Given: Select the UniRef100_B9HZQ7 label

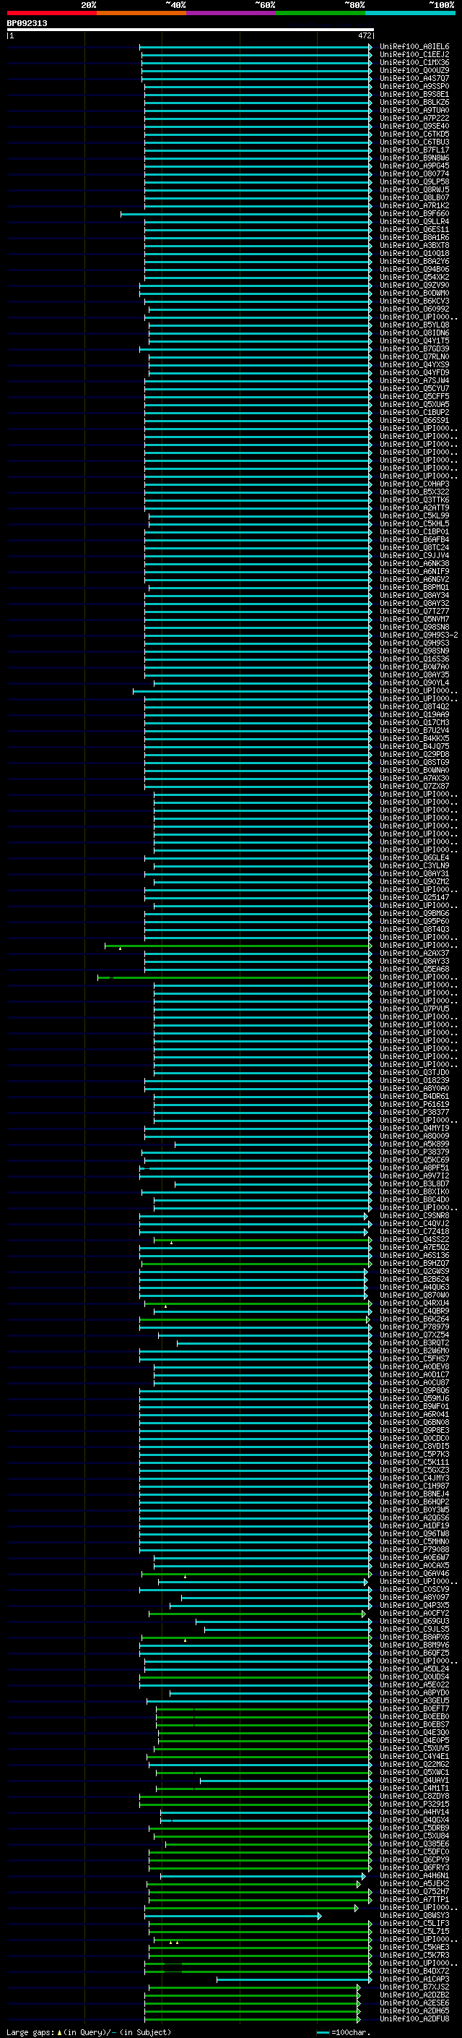Looking at the screenshot, I should 414,1264.
